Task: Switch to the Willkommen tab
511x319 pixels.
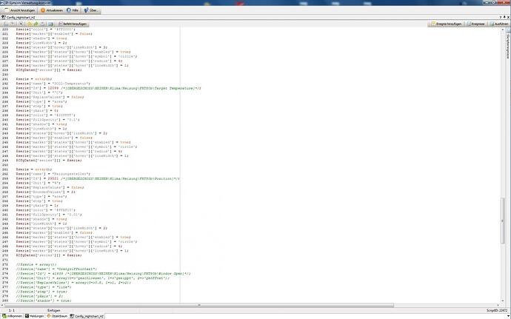Action: point(13,316)
